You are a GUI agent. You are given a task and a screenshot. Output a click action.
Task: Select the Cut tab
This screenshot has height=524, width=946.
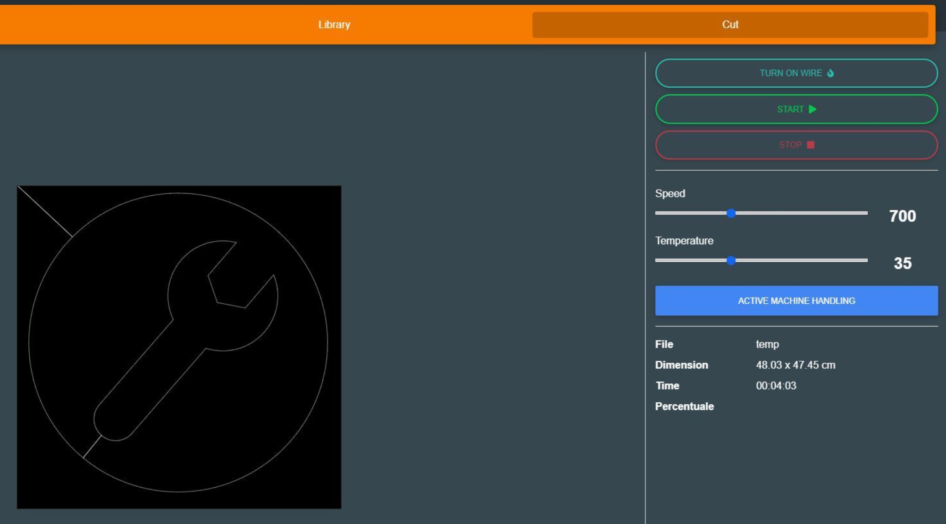click(730, 25)
